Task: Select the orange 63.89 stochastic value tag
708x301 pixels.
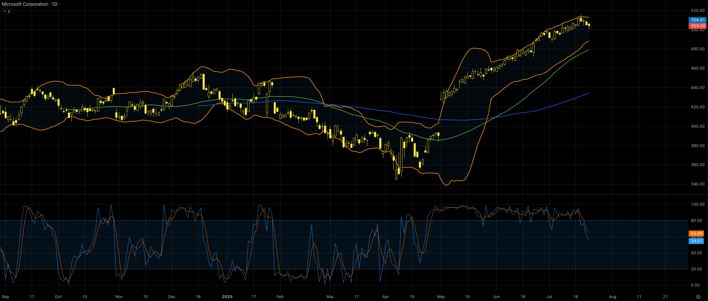Action: (x=696, y=233)
